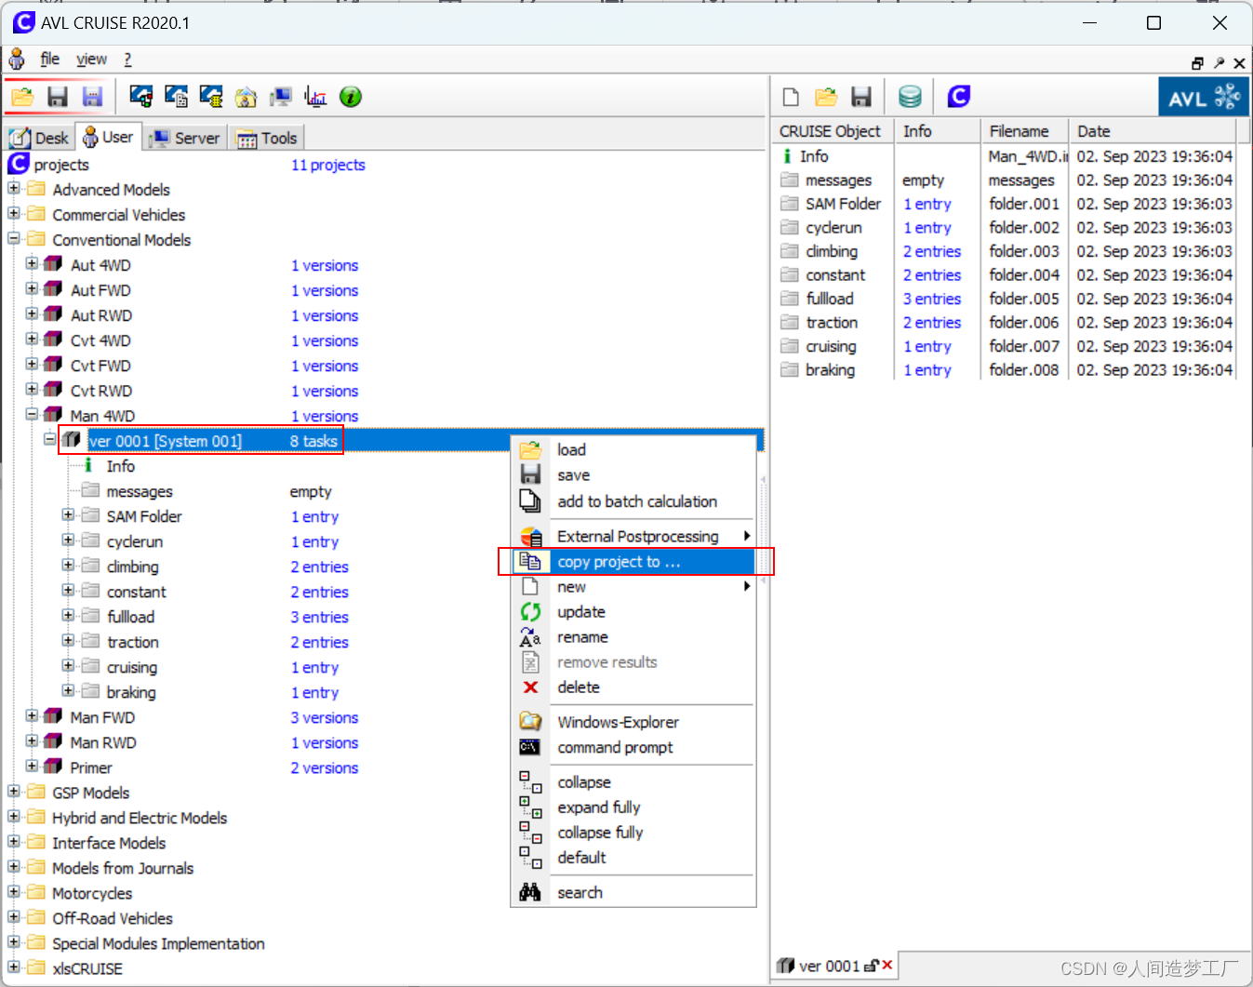1253x987 pixels.
Task: Click the CRUISE Object column header
Action: pos(831,131)
